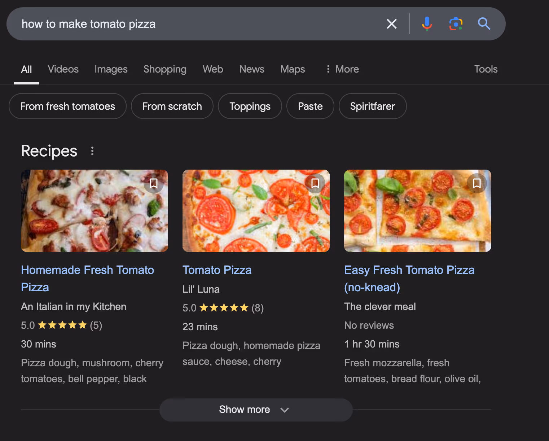Start voice search with the microphone icon
549x441 pixels.
pos(427,24)
